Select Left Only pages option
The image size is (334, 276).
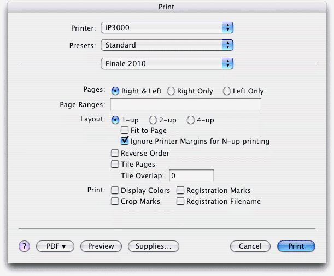[x=227, y=91]
